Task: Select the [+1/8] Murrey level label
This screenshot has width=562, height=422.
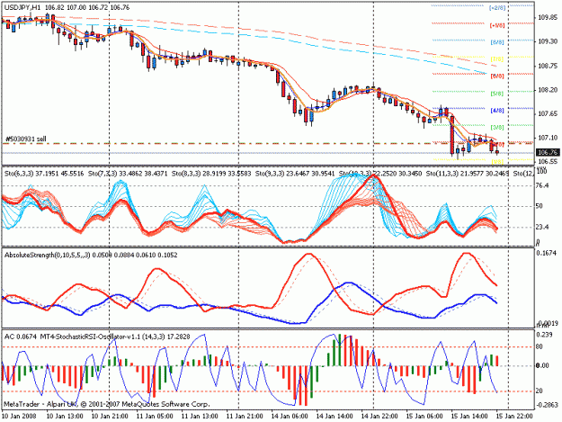Action: (x=497, y=25)
